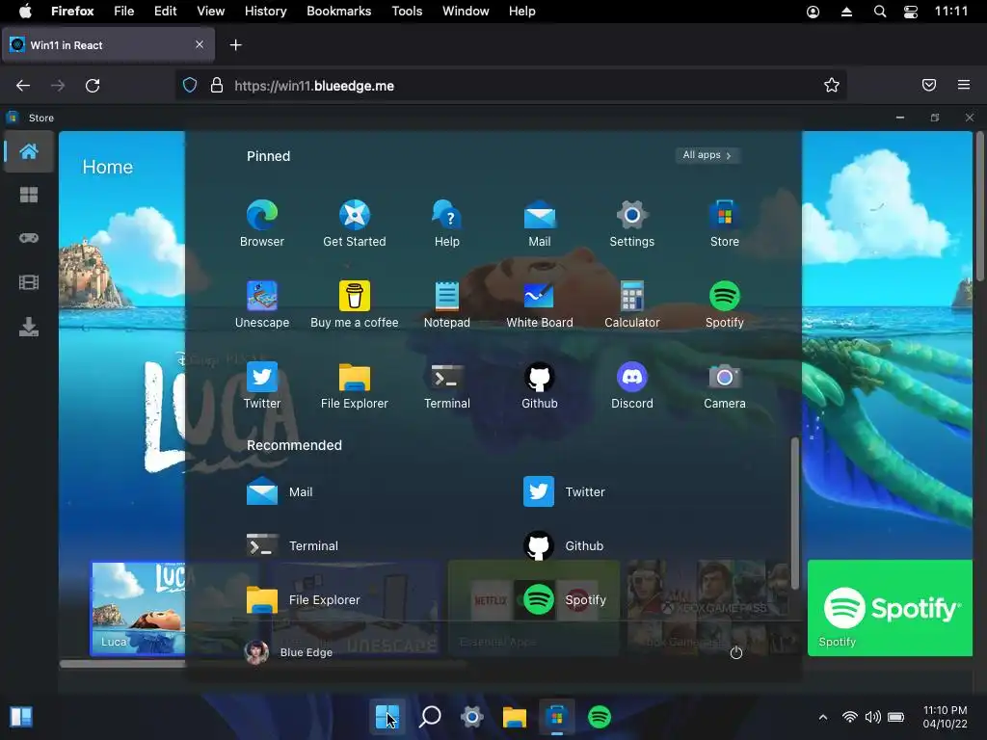Select the Win11 in React tab

108,44
